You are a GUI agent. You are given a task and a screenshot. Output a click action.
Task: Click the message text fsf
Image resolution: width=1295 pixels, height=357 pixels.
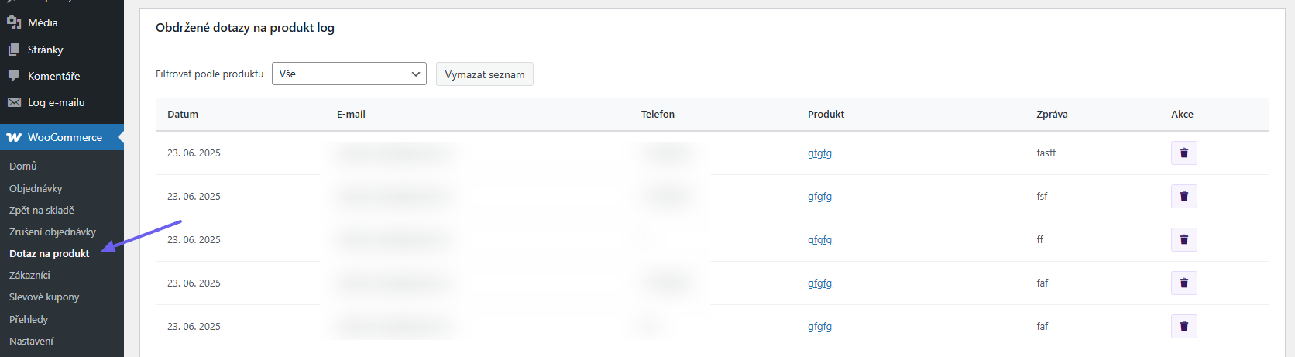1042,196
